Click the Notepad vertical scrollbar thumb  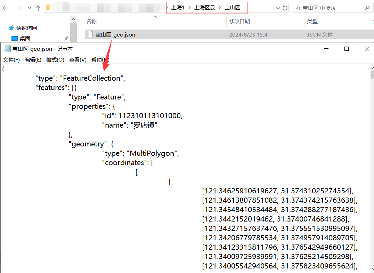point(372,75)
